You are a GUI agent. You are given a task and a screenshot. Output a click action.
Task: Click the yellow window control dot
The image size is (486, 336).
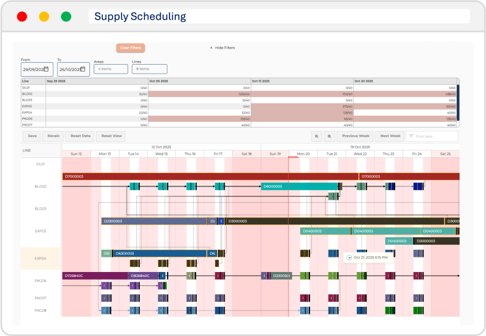pyautogui.click(x=44, y=17)
